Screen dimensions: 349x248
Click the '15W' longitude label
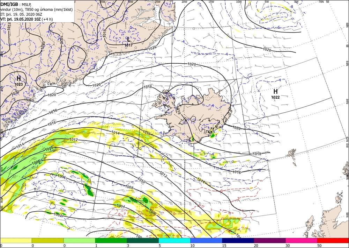[x=211, y=2]
